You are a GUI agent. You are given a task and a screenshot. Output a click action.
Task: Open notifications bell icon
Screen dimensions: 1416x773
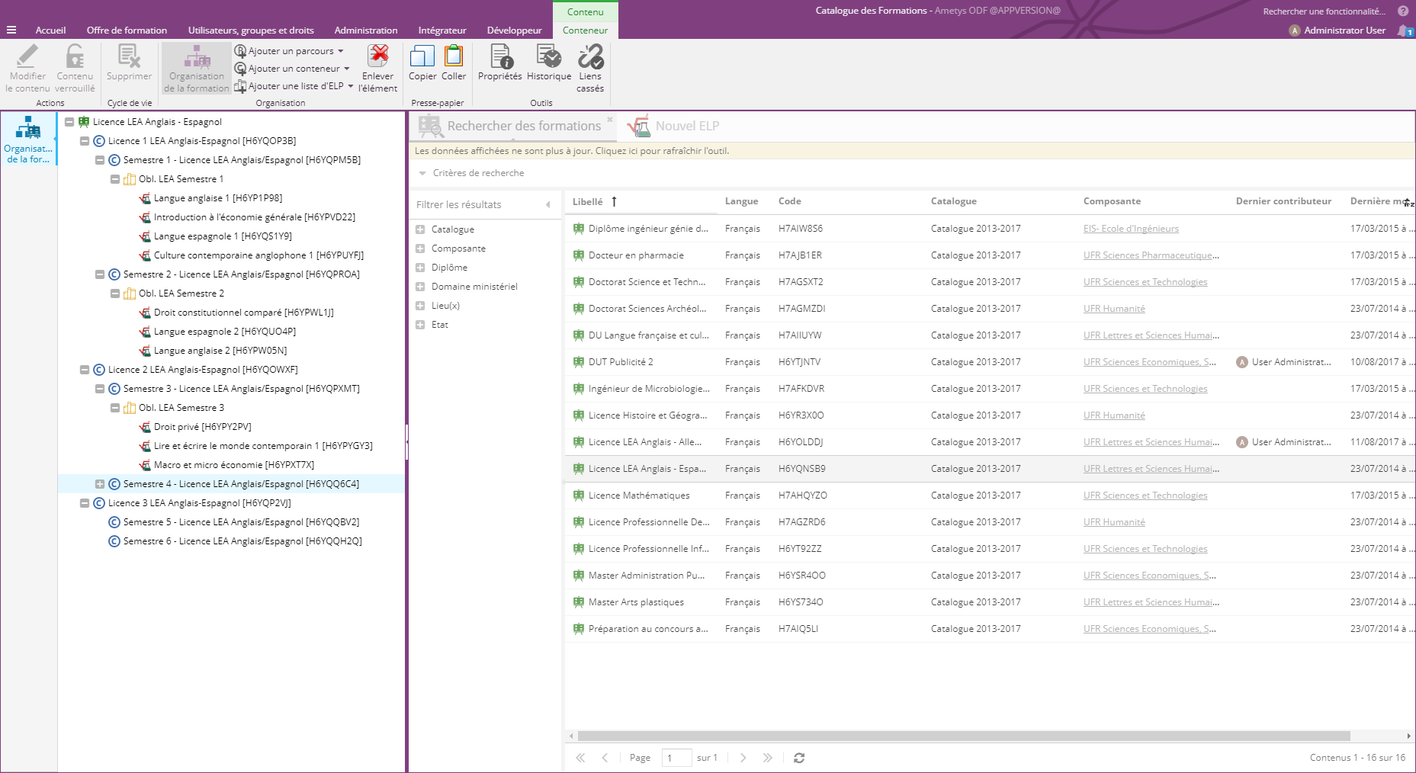coord(1405,30)
